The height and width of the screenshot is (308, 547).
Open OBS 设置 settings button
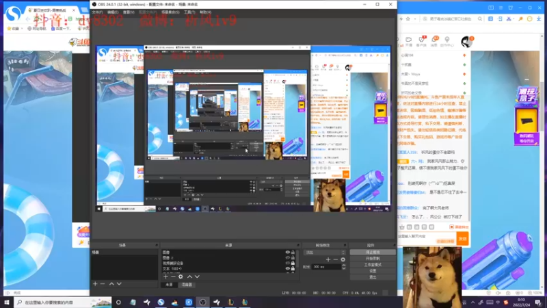pyautogui.click(x=373, y=271)
